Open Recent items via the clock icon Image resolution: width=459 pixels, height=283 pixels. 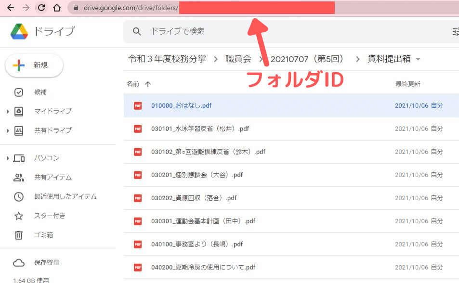(x=19, y=196)
